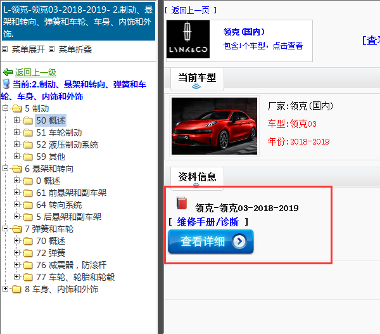This screenshot has width=380, height=334.
Task: Click folder icon of 5 制动
Action: (17, 108)
